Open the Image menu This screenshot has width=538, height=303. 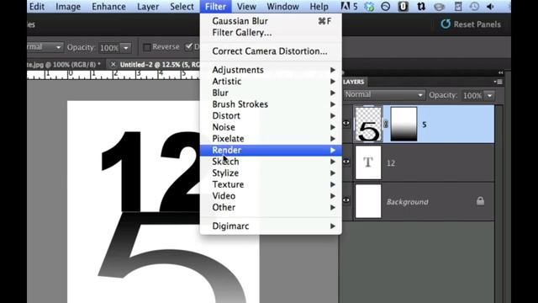(68, 7)
